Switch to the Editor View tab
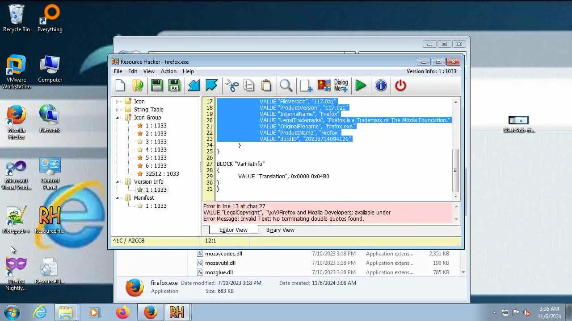The width and height of the screenshot is (572, 321). tap(233, 230)
